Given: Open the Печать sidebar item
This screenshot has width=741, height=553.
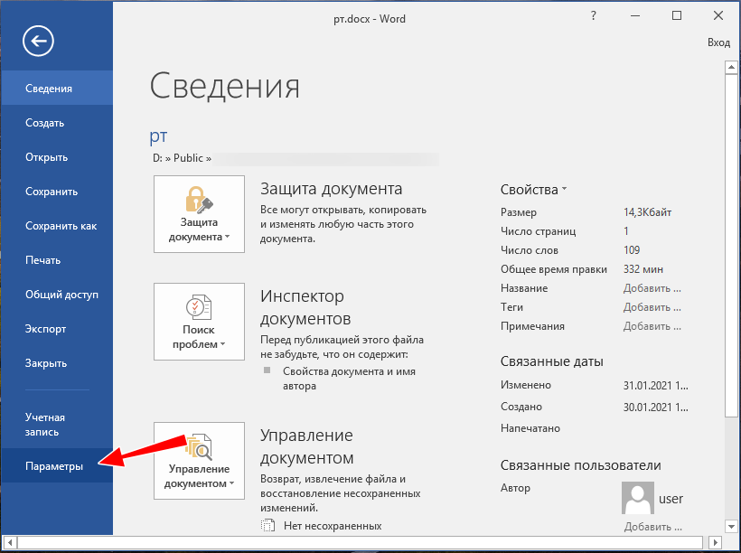Looking at the screenshot, I should (42, 260).
